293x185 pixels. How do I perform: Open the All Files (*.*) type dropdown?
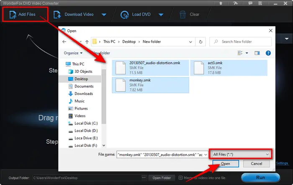coord(241,154)
